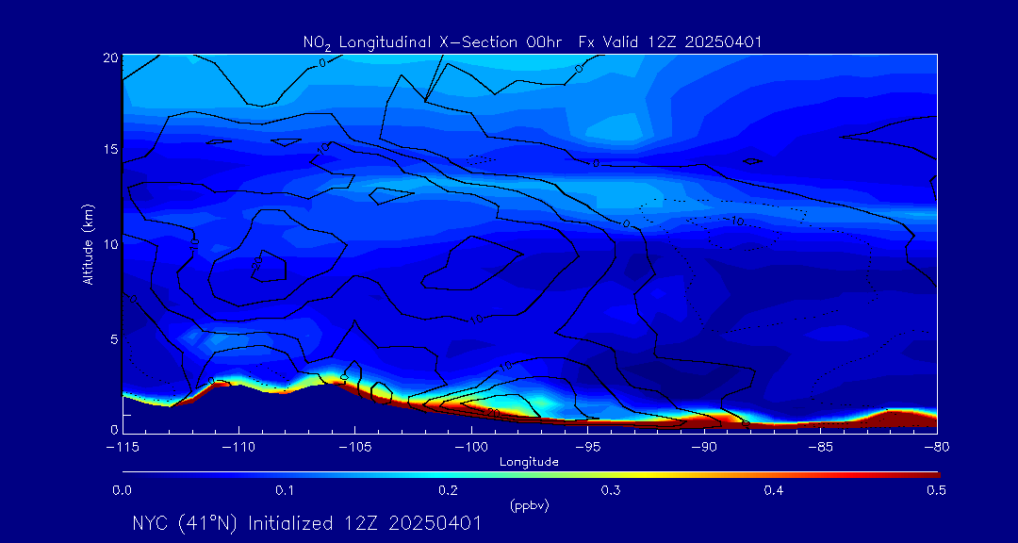
Task: Click the longitude tick label "-95"
Action: [587, 448]
